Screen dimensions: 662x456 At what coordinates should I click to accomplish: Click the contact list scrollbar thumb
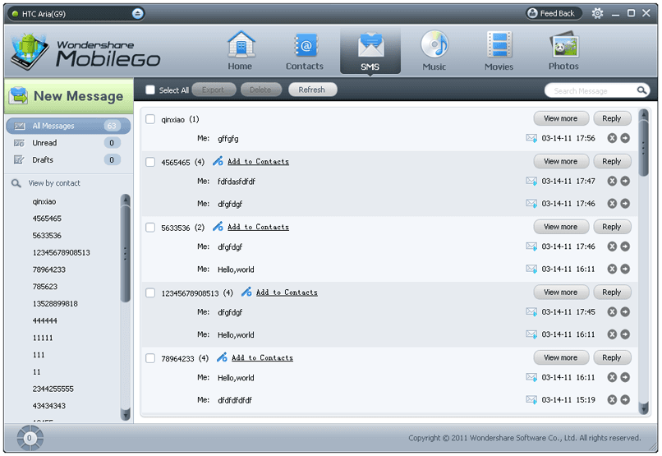point(125,253)
